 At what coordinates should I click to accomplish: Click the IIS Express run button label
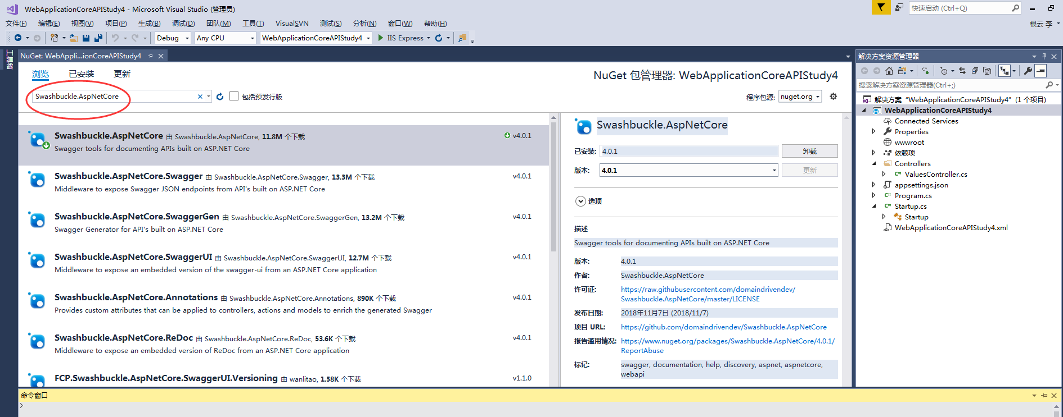405,38
